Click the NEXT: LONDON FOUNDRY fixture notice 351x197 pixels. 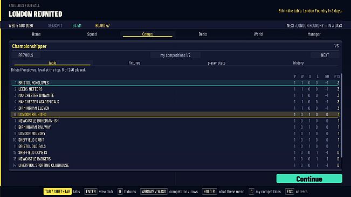click(x=314, y=25)
